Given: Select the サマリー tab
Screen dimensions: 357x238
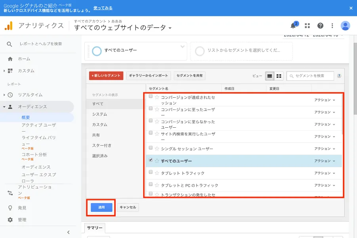Looking at the screenshot, I should point(95,228).
